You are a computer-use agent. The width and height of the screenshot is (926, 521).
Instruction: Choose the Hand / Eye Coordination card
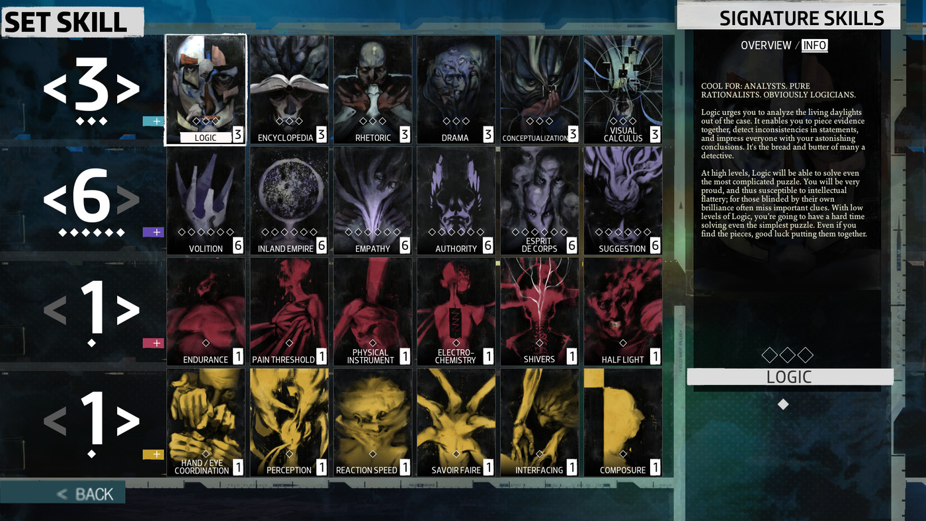(x=206, y=423)
